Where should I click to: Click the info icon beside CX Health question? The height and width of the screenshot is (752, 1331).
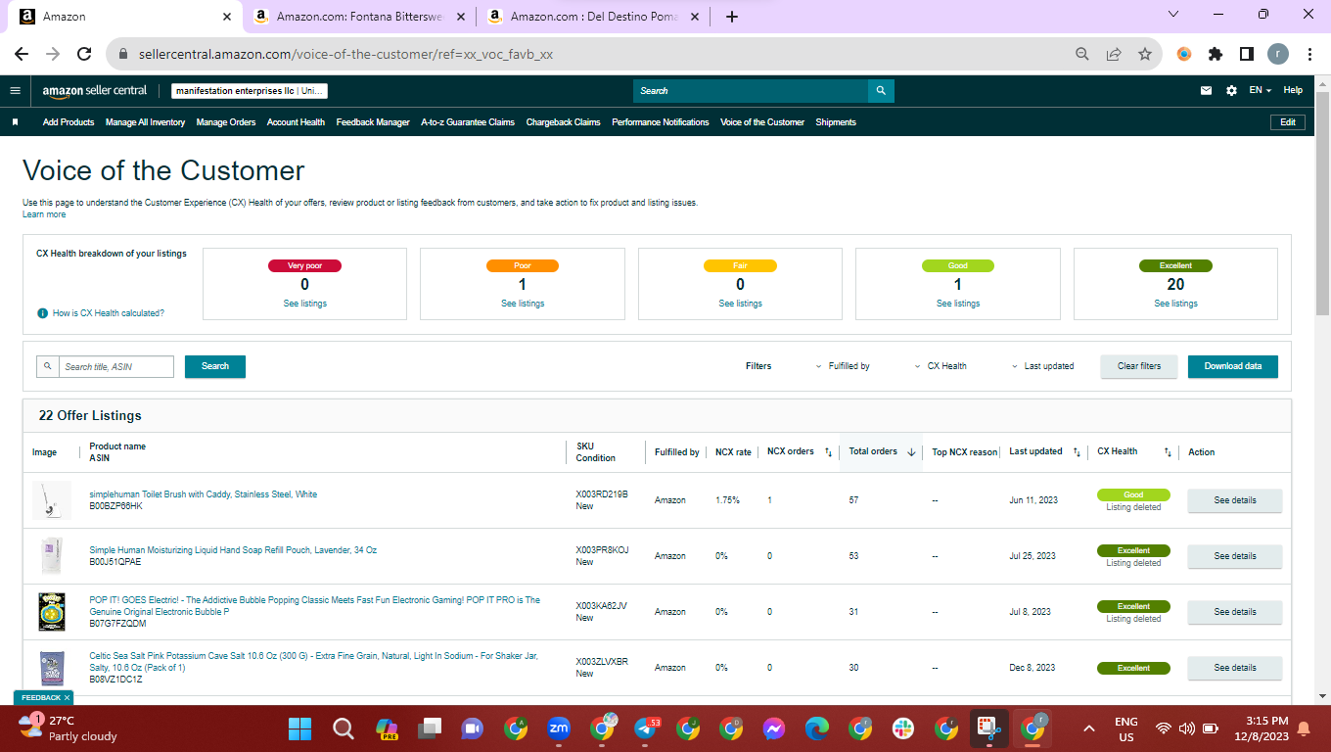click(42, 313)
